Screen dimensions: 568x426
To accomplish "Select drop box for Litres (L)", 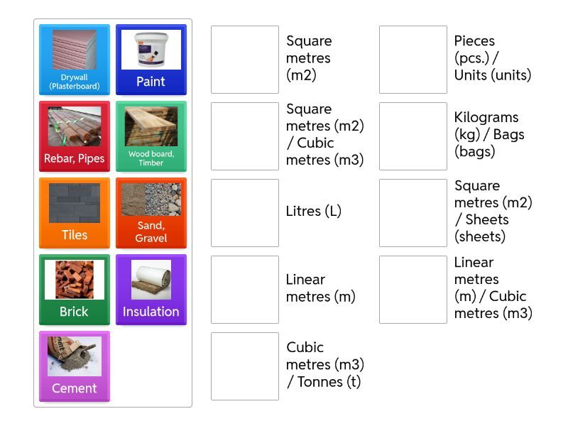I will point(245,213).
